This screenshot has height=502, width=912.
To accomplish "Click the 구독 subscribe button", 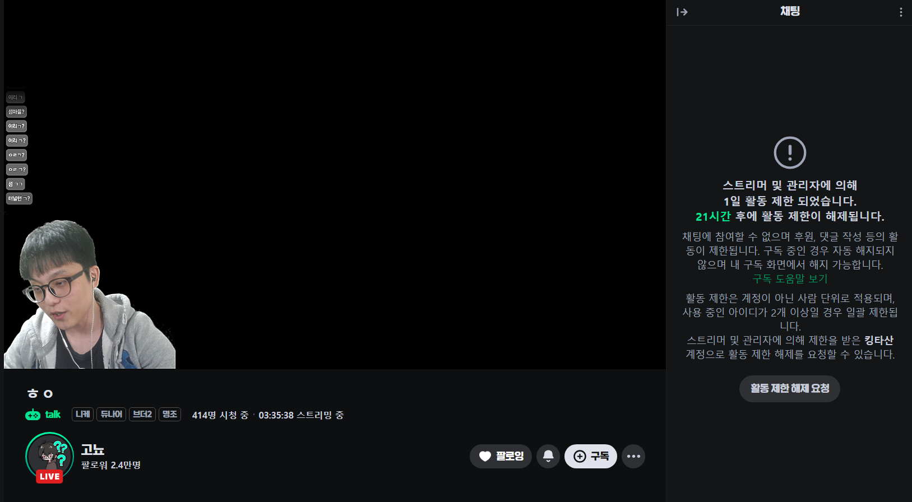I will click(x=591, y=456).
